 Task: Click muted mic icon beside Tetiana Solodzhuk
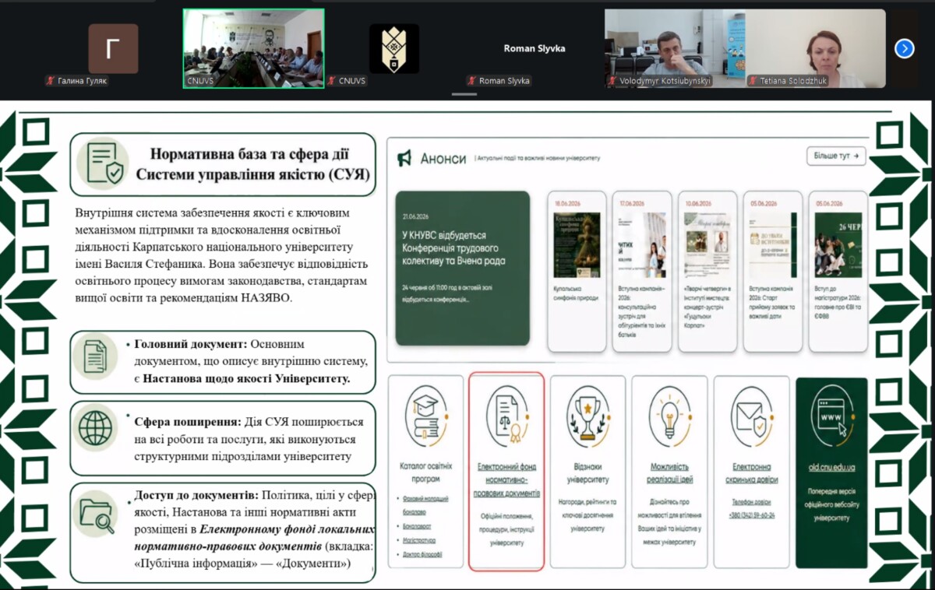[752, 81]
